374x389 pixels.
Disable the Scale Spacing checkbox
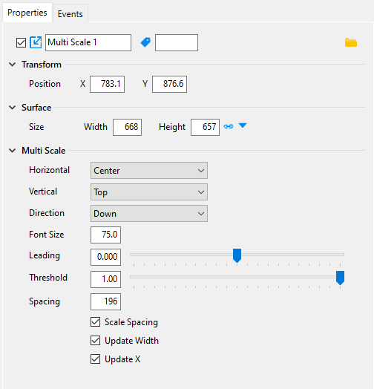click(x=96, y=322)
